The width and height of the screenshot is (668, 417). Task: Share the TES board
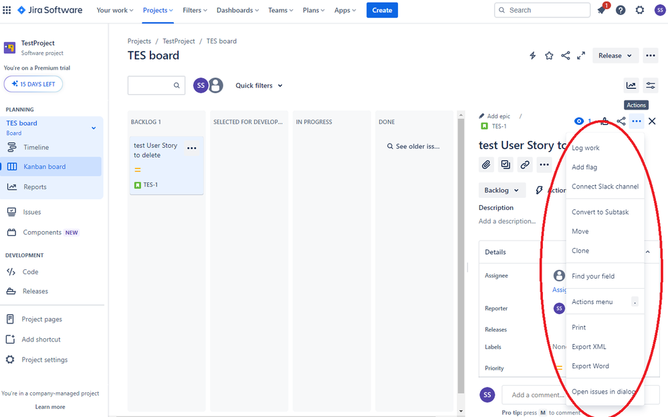coord(565,55)
